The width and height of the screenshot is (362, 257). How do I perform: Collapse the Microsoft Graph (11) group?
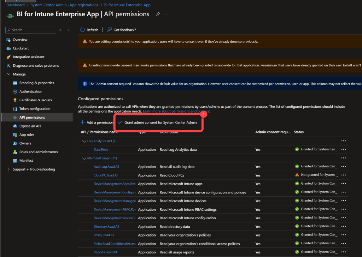84,158
